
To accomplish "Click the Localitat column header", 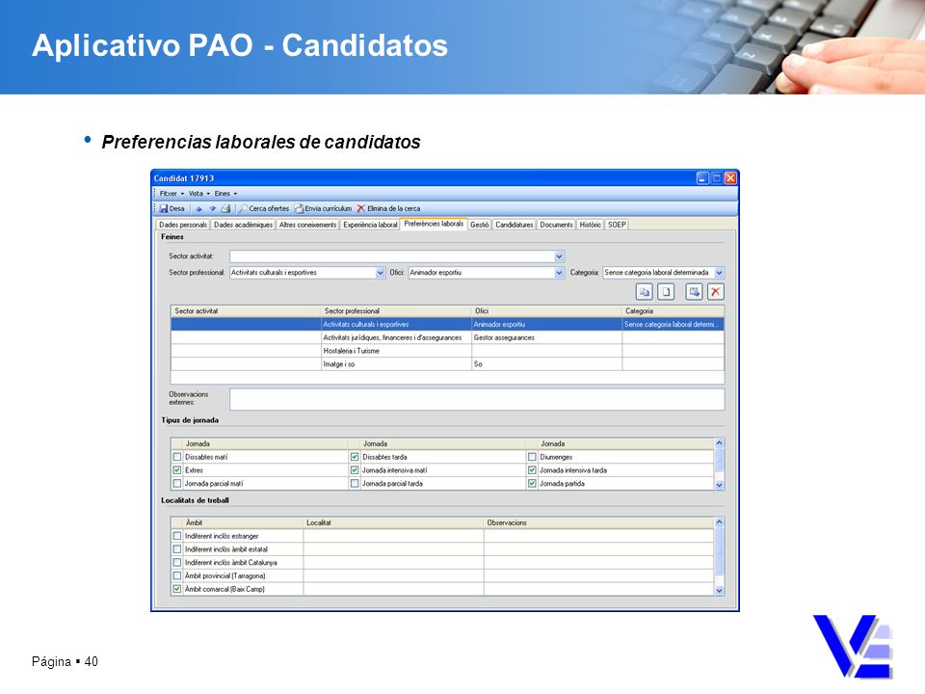I will click(393, 522).
